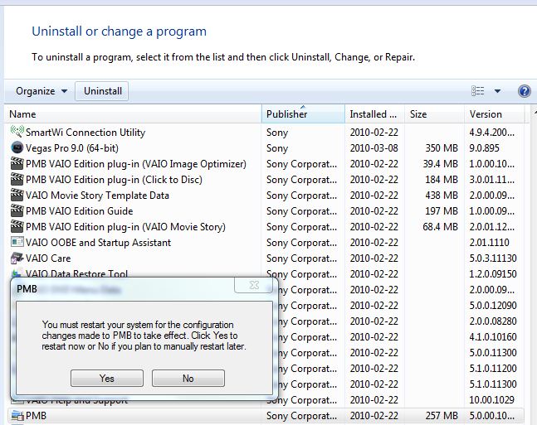The width and height of the screenshot is (537, 425).
Task: Select PMB VAIO Edition plug-in (VAIO Movie Story)
Action: 125,227
